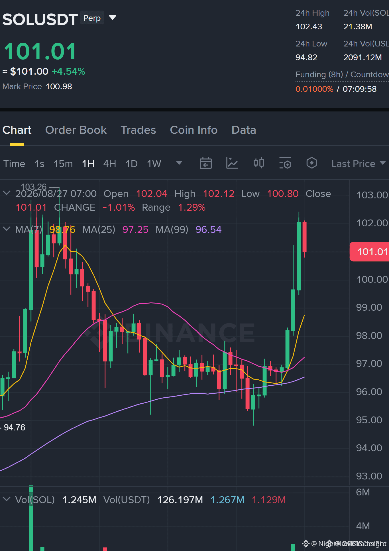Screen dimensions: 389x551
Task: Click the current price tag 101.01 on axis
Action: click(x=369, y=252)
